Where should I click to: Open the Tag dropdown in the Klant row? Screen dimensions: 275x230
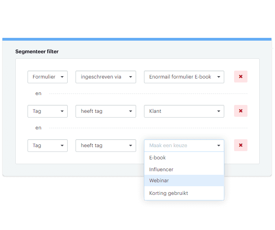(x=48, y=111)
